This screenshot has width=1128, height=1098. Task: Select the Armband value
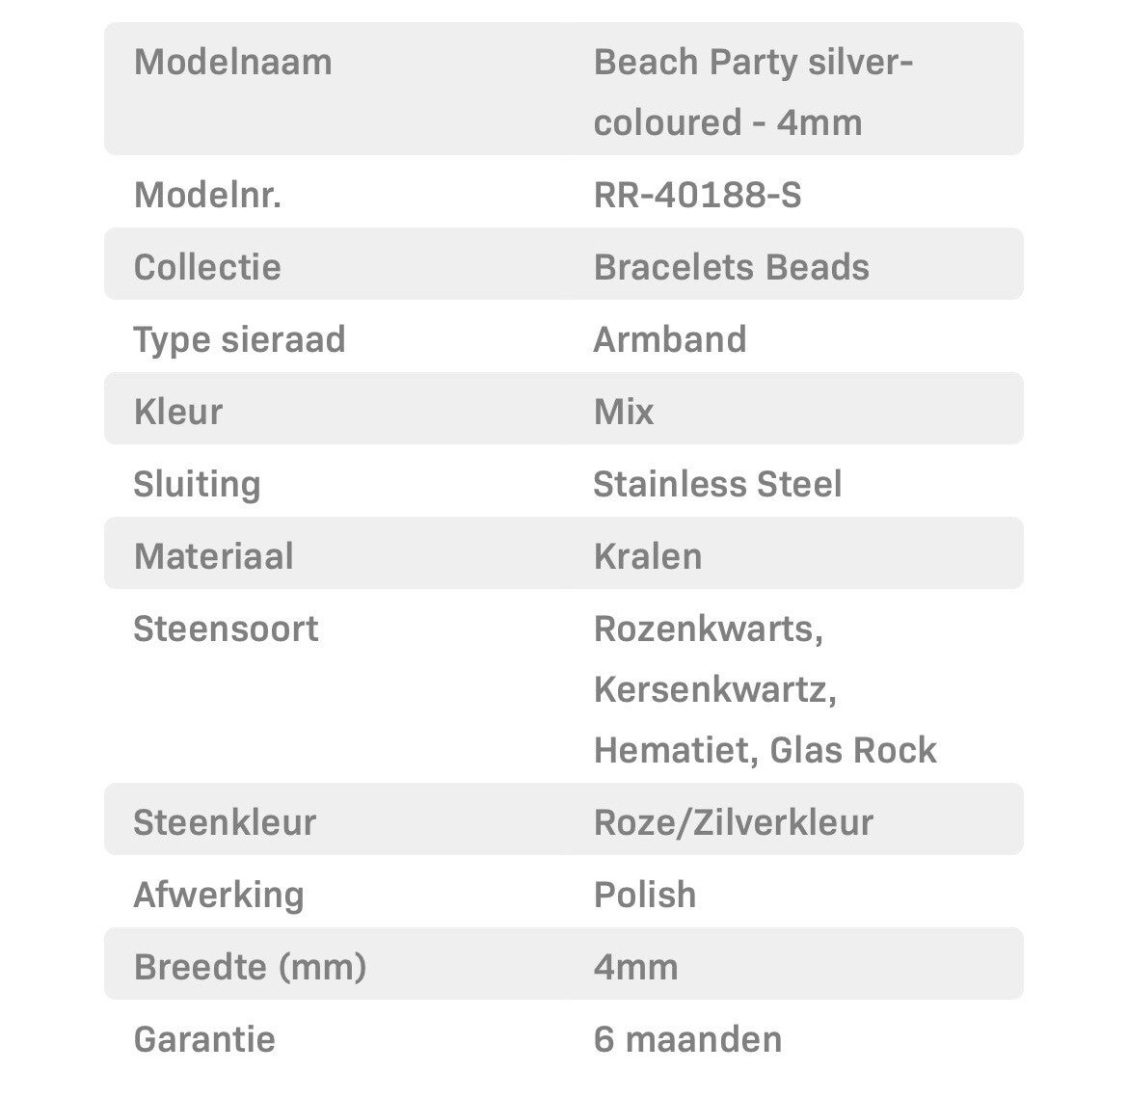(x=669, y=340)
